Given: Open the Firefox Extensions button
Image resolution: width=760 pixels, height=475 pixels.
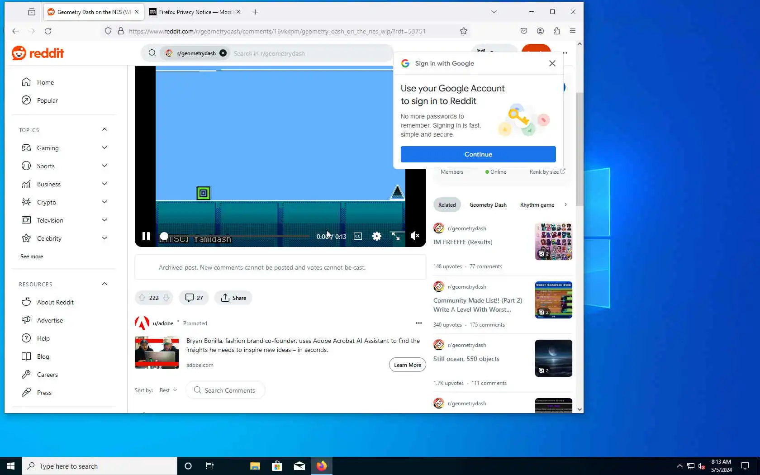Looking at the screenshot, I should [556, 31].
